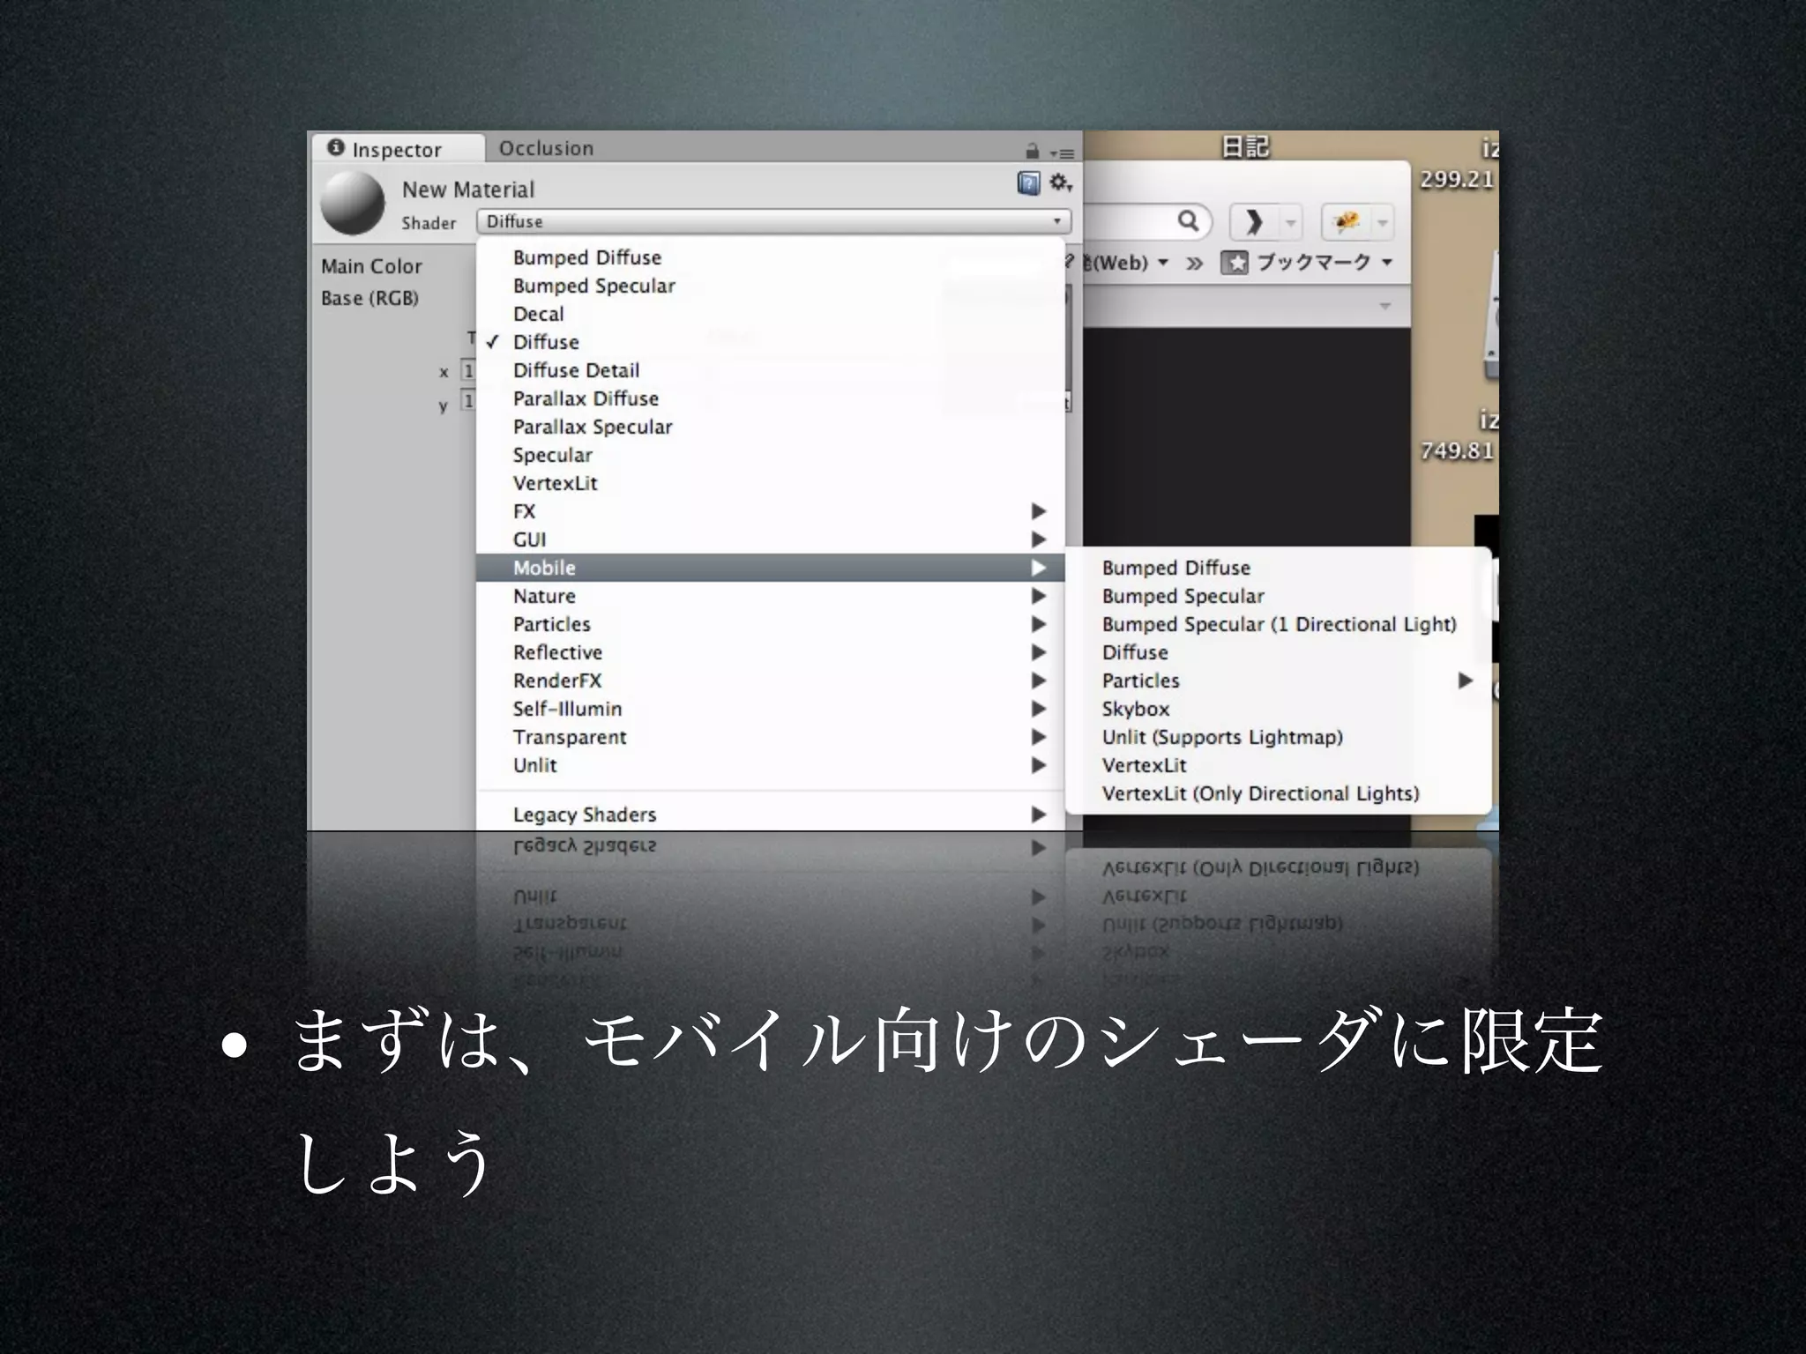Click the bookmark star icon

(1235, 263)
